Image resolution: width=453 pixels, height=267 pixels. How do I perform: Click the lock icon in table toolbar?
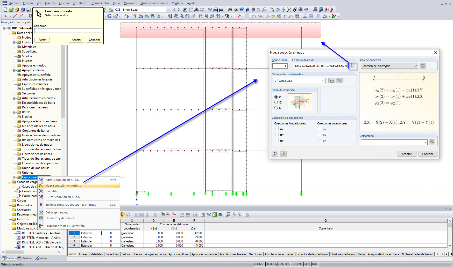click(247, 214)
